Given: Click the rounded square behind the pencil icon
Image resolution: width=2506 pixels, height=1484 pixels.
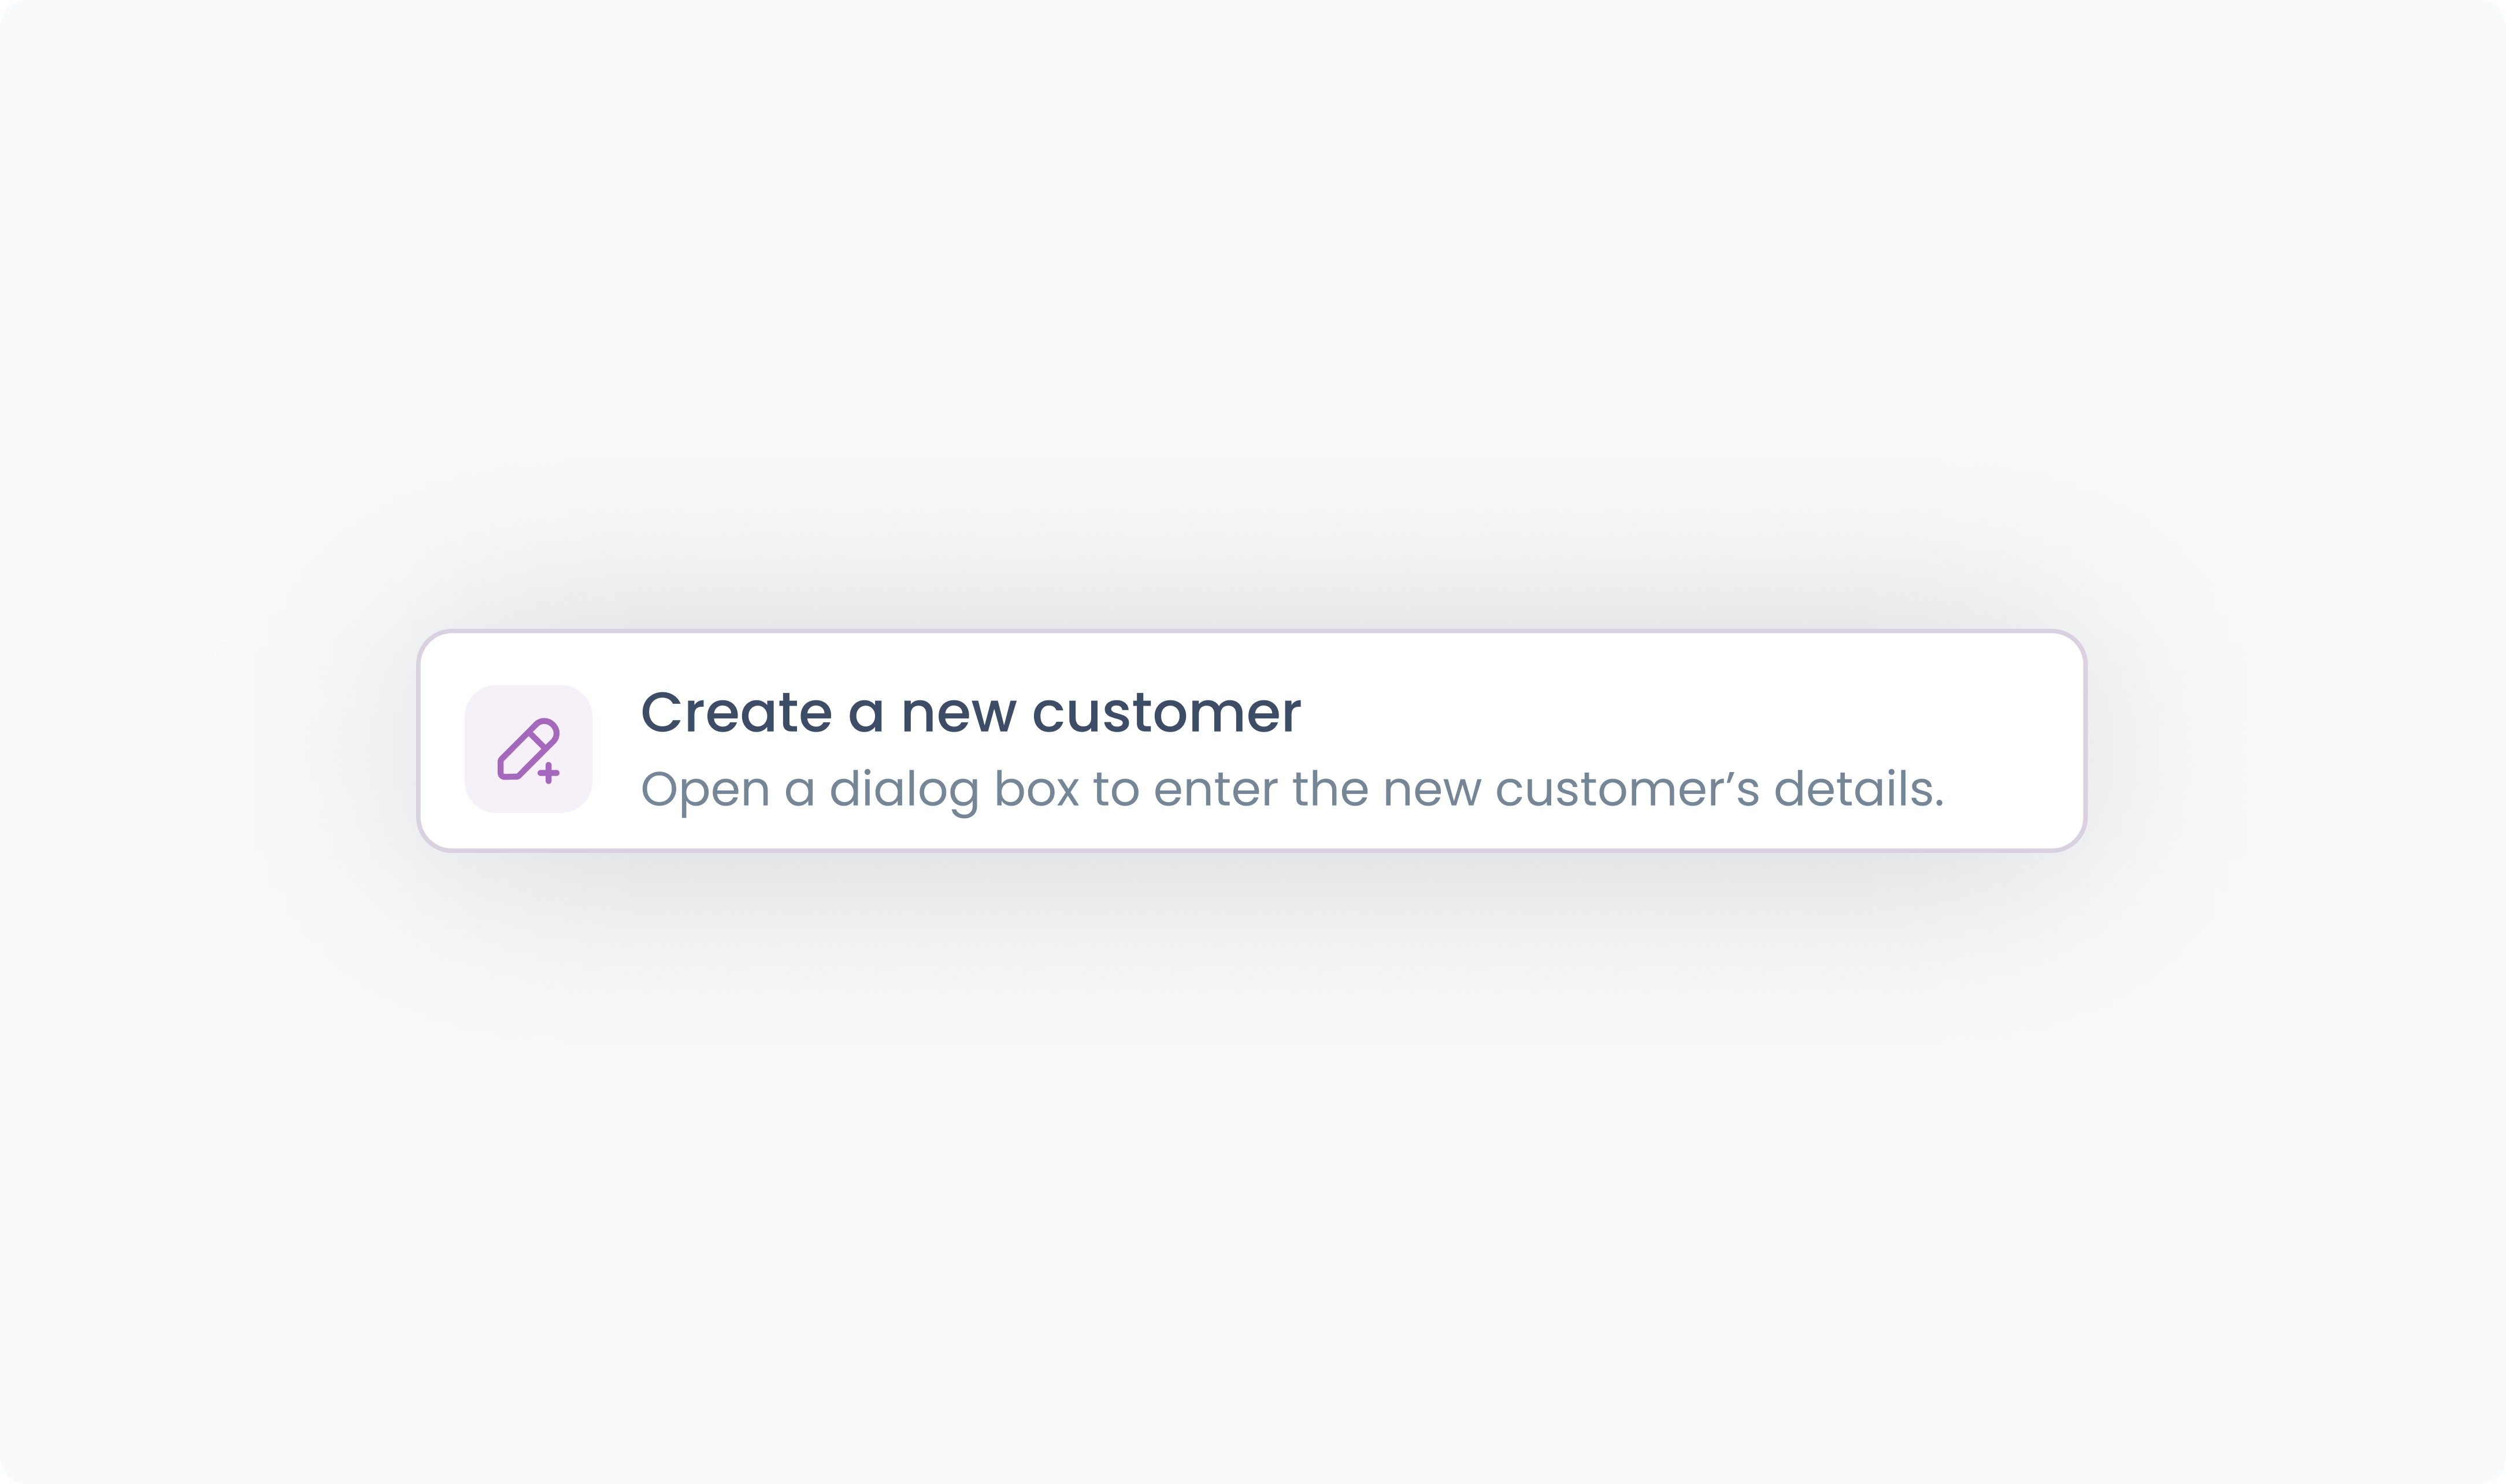Looking at the screenshot, I should (528, 749).
